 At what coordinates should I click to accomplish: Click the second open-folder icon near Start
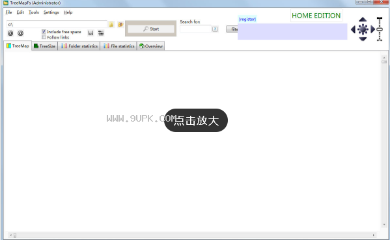click(x=120, y=24)
